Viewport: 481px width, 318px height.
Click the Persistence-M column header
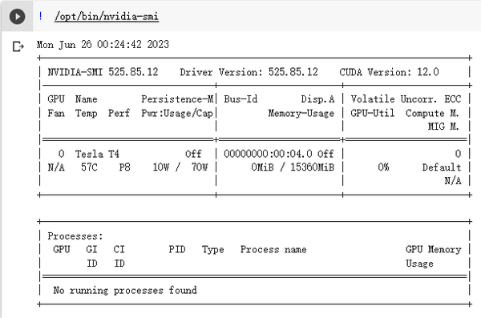177,99
